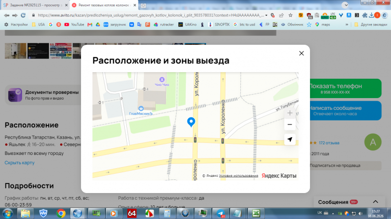Viewport: 391px width, 219px height.
Task: Open the YouTube bookmark
Action: coord(74,24)
